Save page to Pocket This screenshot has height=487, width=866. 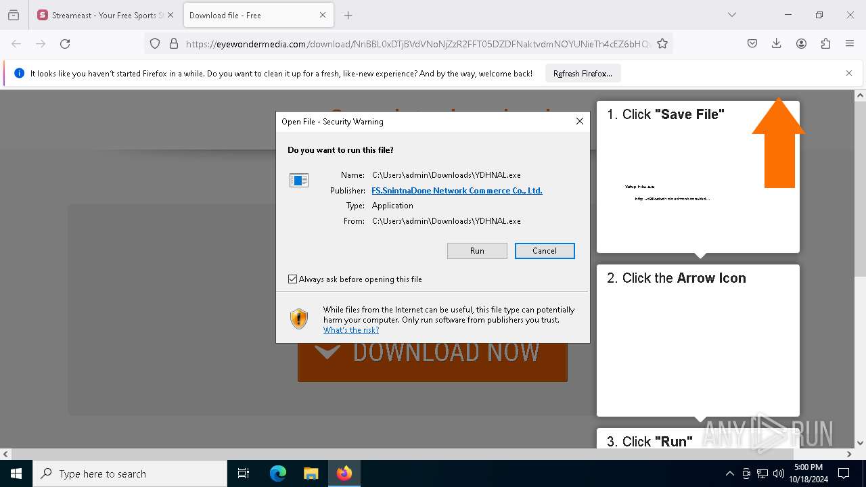pos(752,43)
